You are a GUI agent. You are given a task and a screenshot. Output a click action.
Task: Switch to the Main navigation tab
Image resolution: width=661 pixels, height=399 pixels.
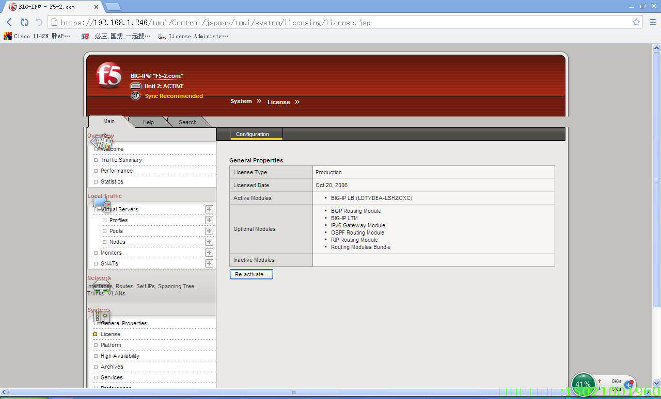109,121
